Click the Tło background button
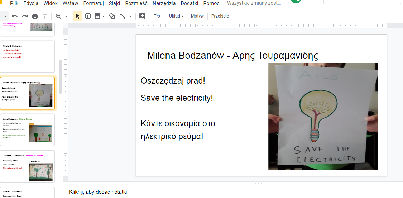Viewport: 403px width, 198px height. 157,16
